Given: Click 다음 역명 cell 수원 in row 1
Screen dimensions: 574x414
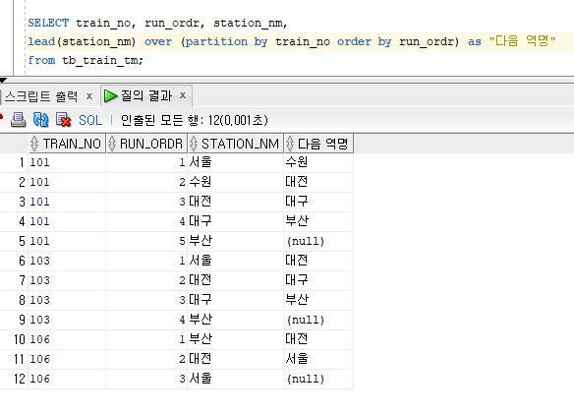Looking at the screenshot, I should pyautogui.click(x=318, y=162).
